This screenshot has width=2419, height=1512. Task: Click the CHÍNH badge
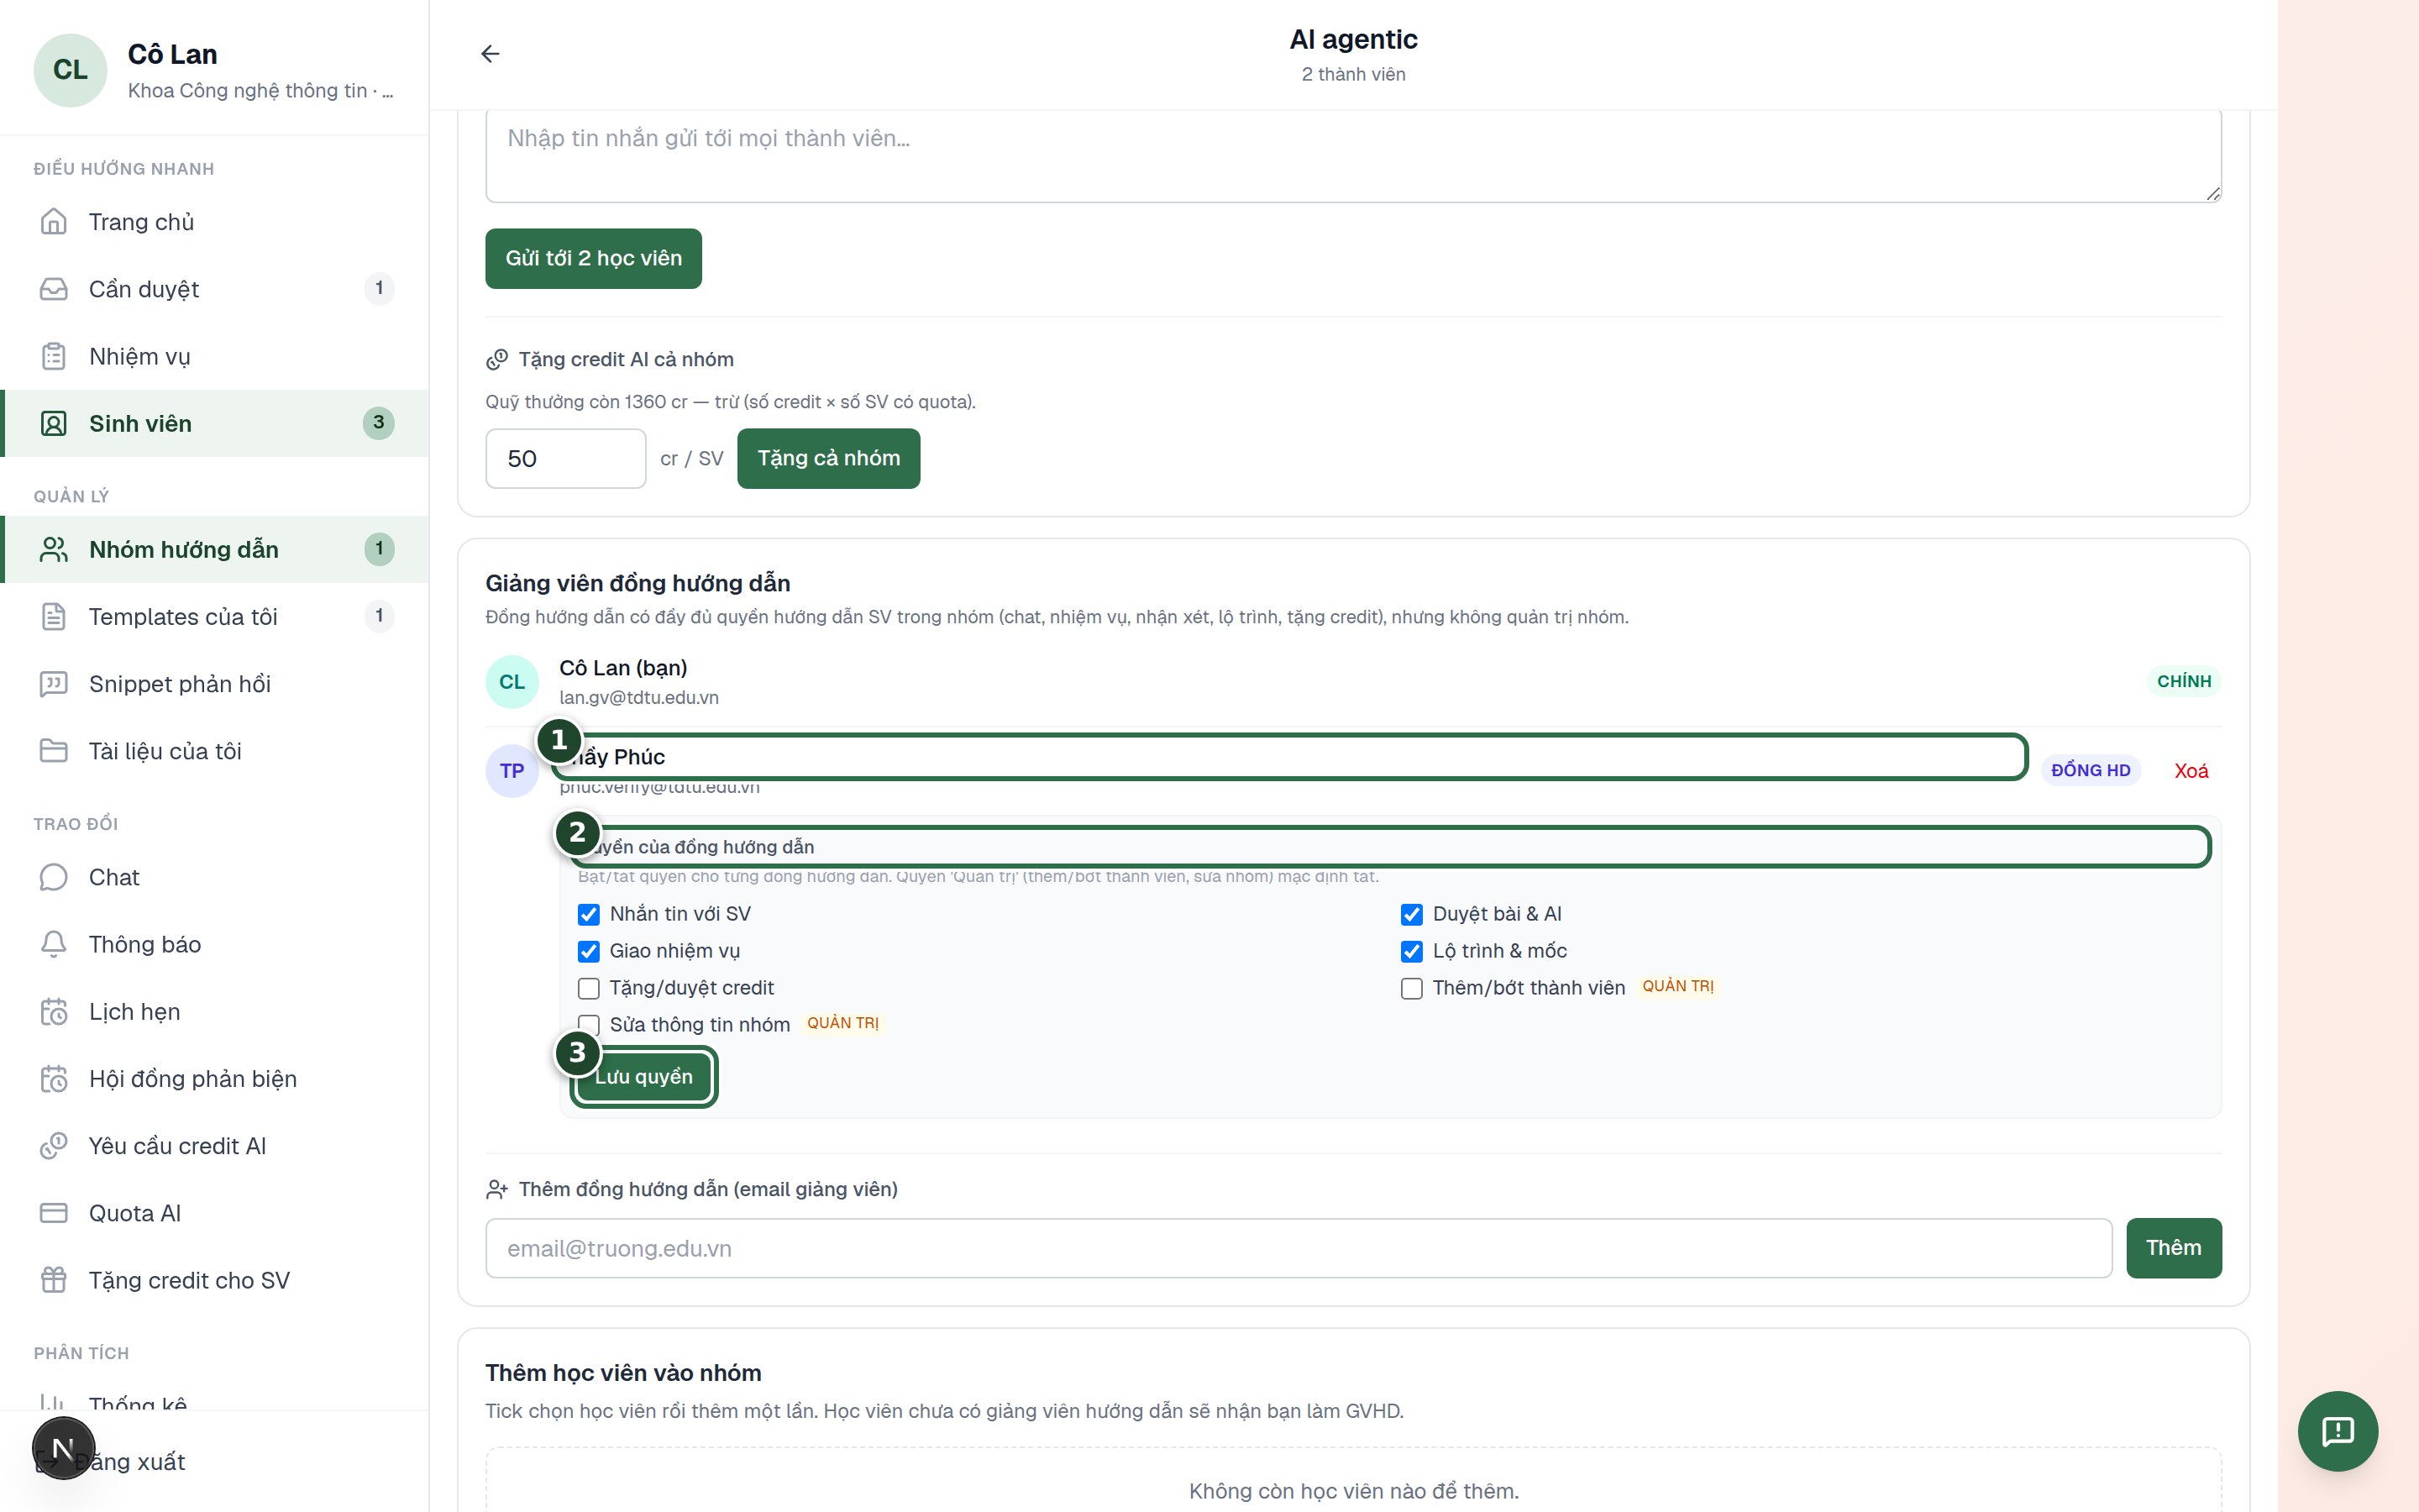pos(2184,681)
